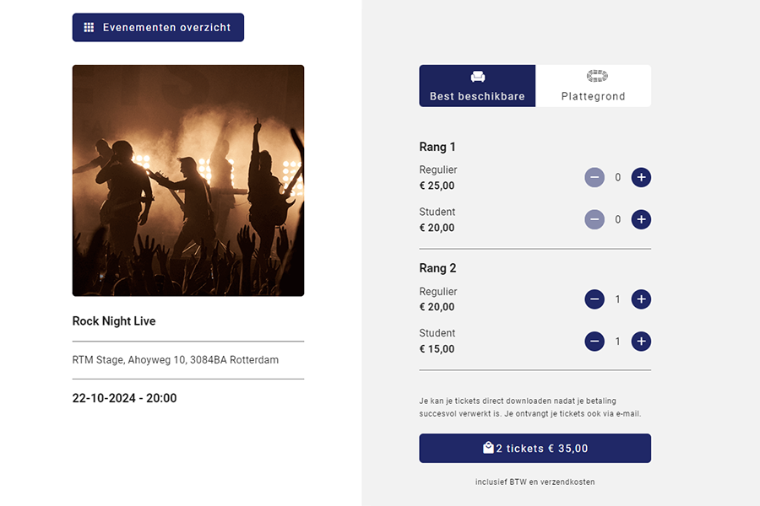
Task: Switch to the Best beschikbare tab
Action: [477, 86]
